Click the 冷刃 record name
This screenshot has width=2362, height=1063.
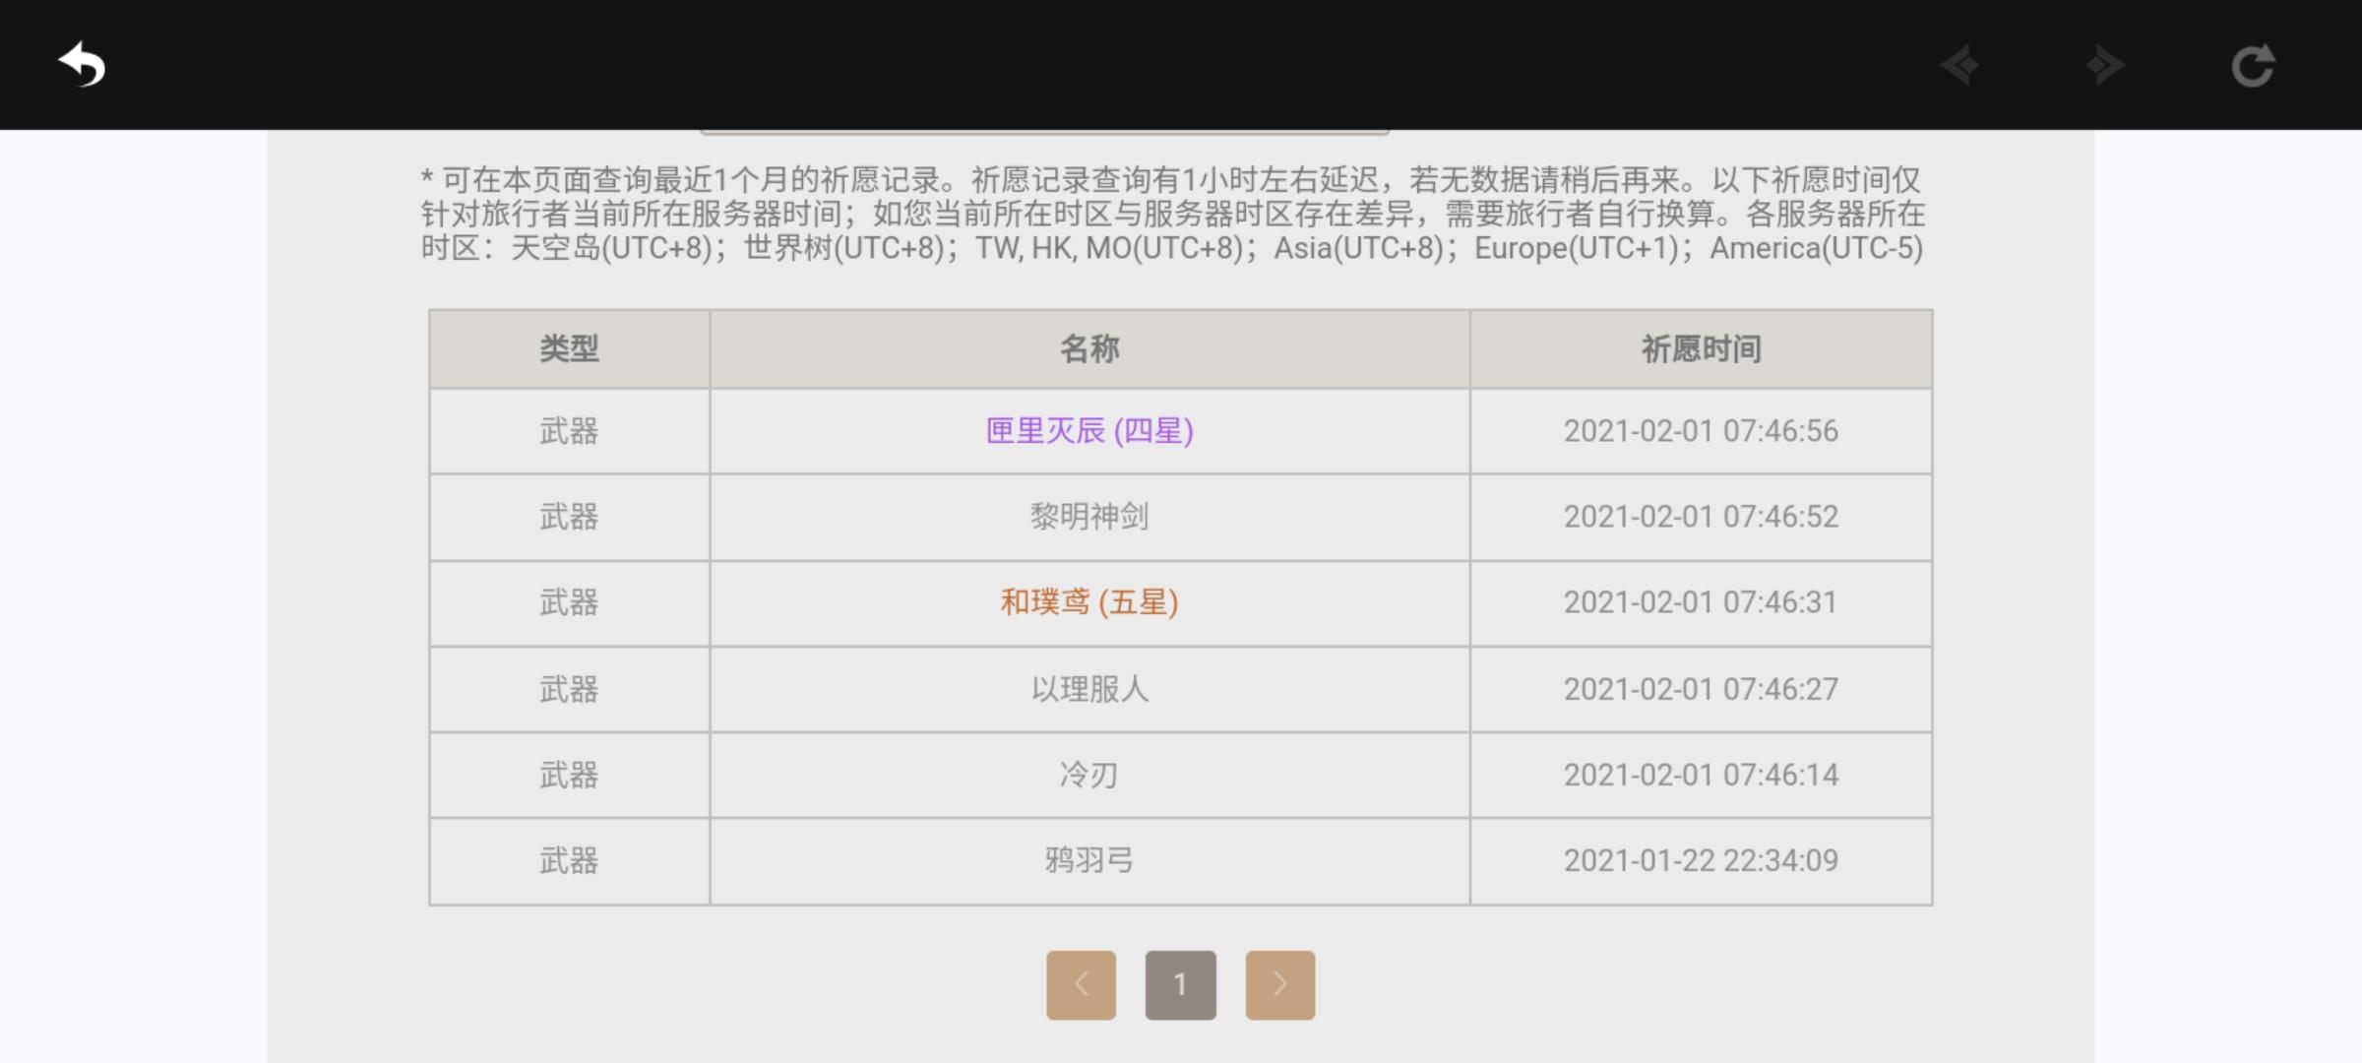pos(1089,775)
